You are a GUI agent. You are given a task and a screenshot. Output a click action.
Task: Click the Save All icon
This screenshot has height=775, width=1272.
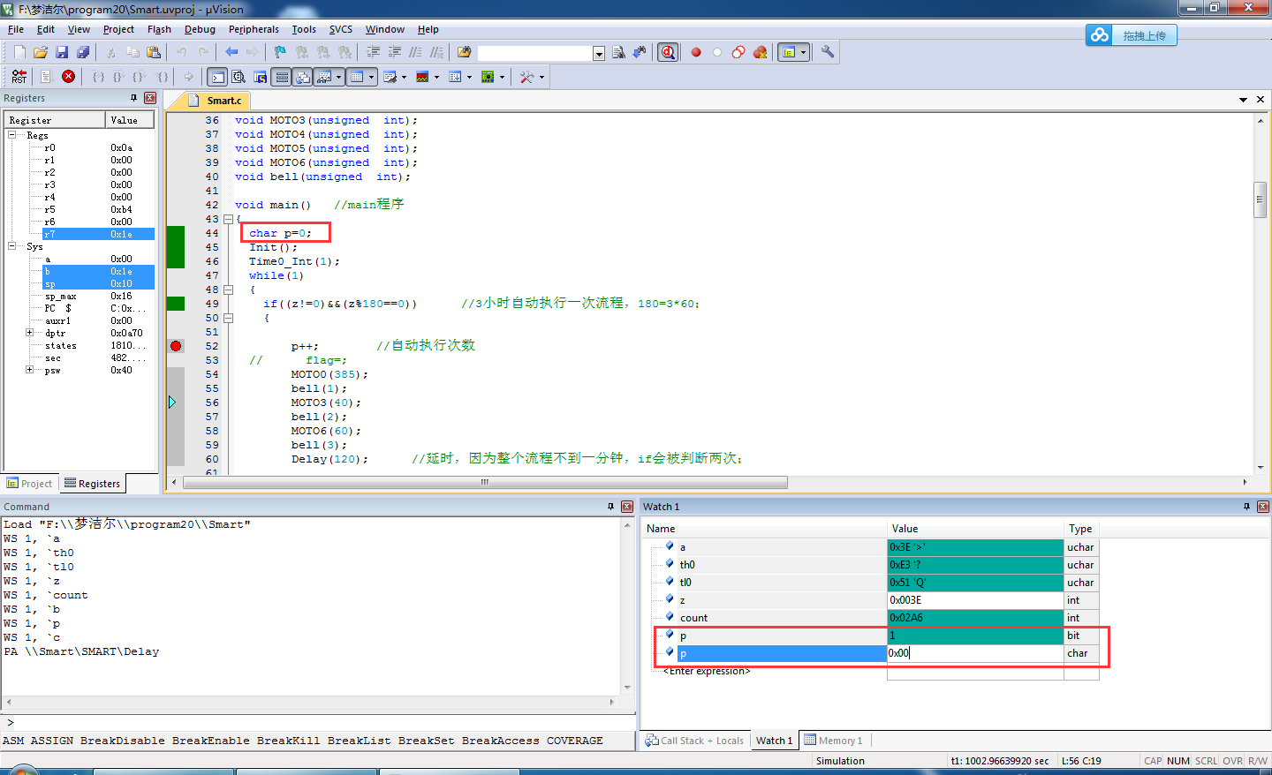83,53
